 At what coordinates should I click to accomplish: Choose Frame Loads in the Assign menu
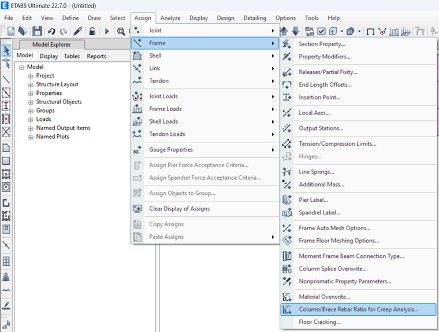click(205, 109)
